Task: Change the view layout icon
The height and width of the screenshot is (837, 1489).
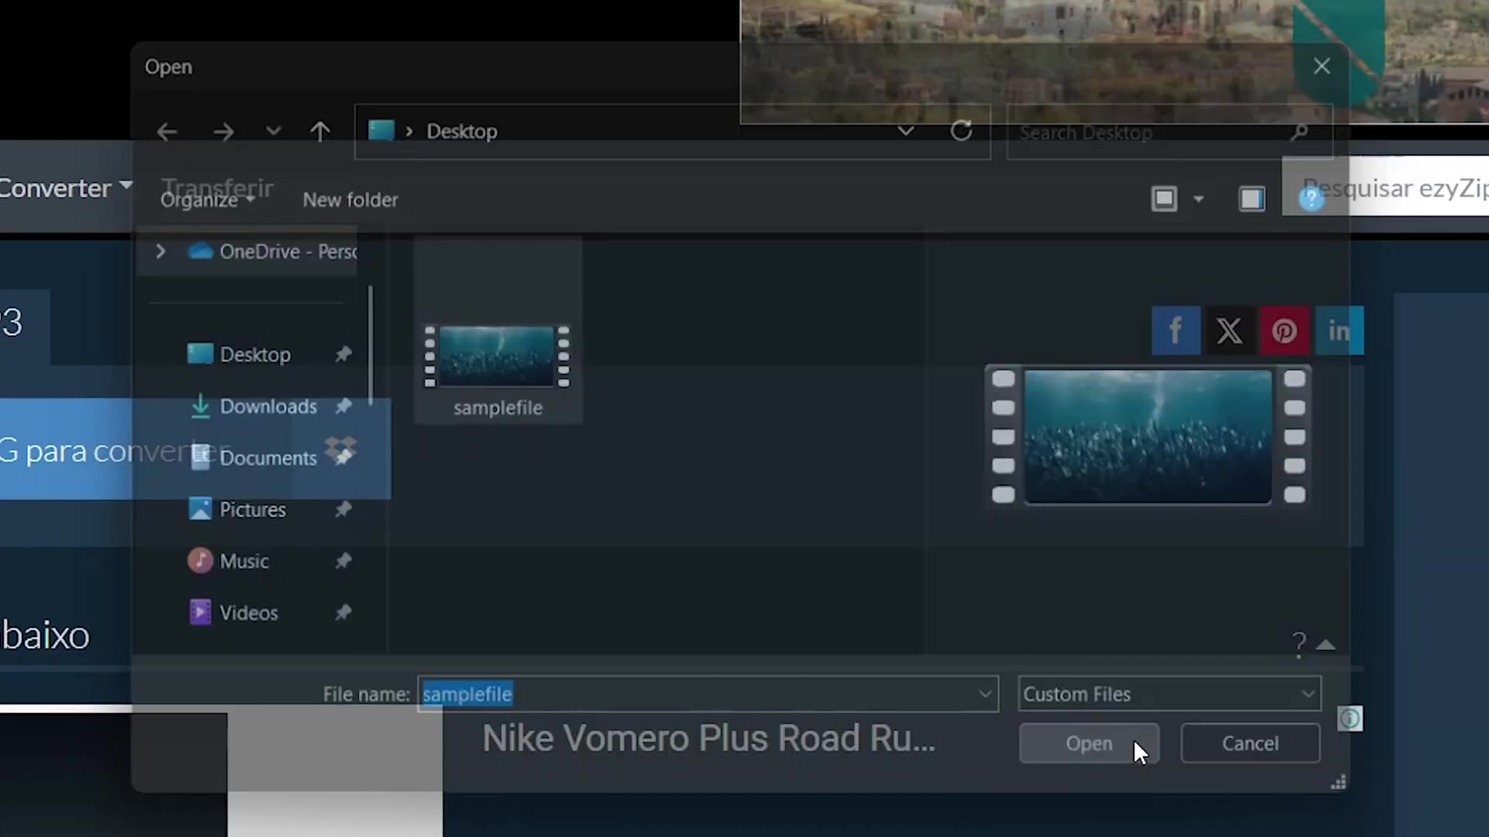Action: click(x=1164, y=199)
